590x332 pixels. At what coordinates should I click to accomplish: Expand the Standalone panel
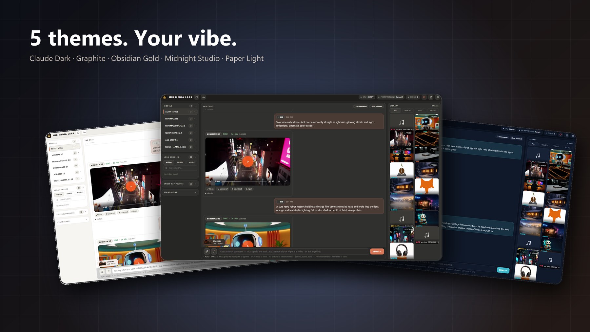(180, 192)
